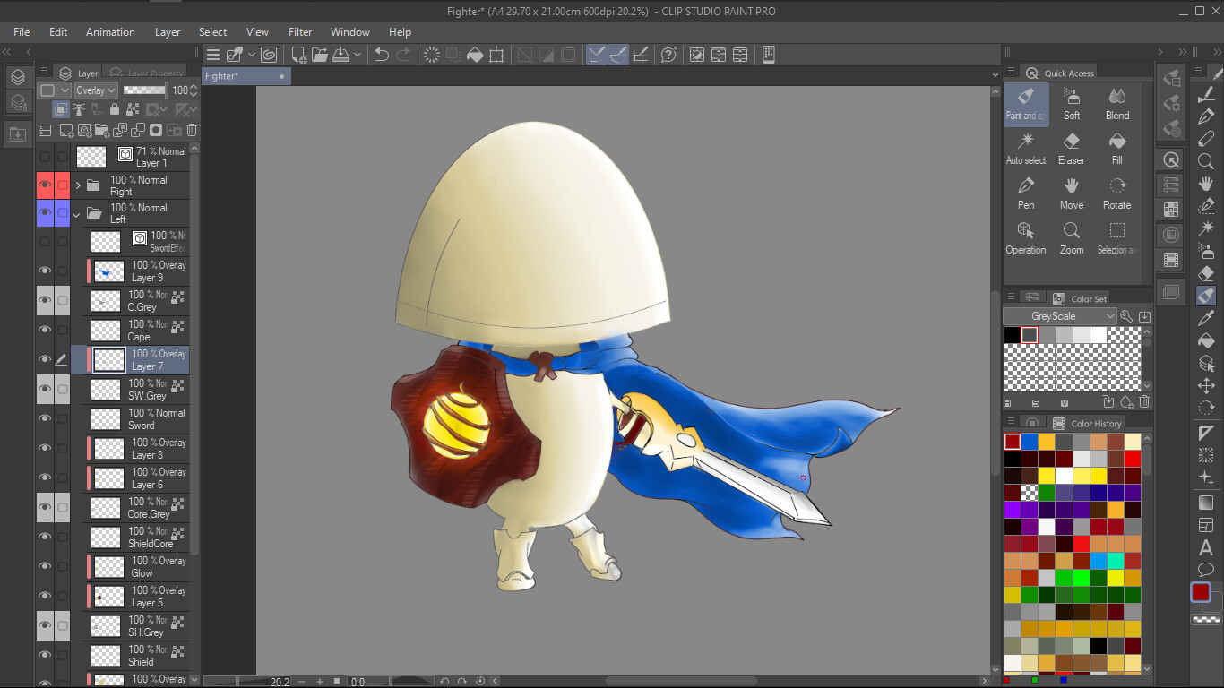The height and width of the screenshot is (688, 1224).
Task: Select the black swatch in the GreyScale color set
Action: 1013,334
